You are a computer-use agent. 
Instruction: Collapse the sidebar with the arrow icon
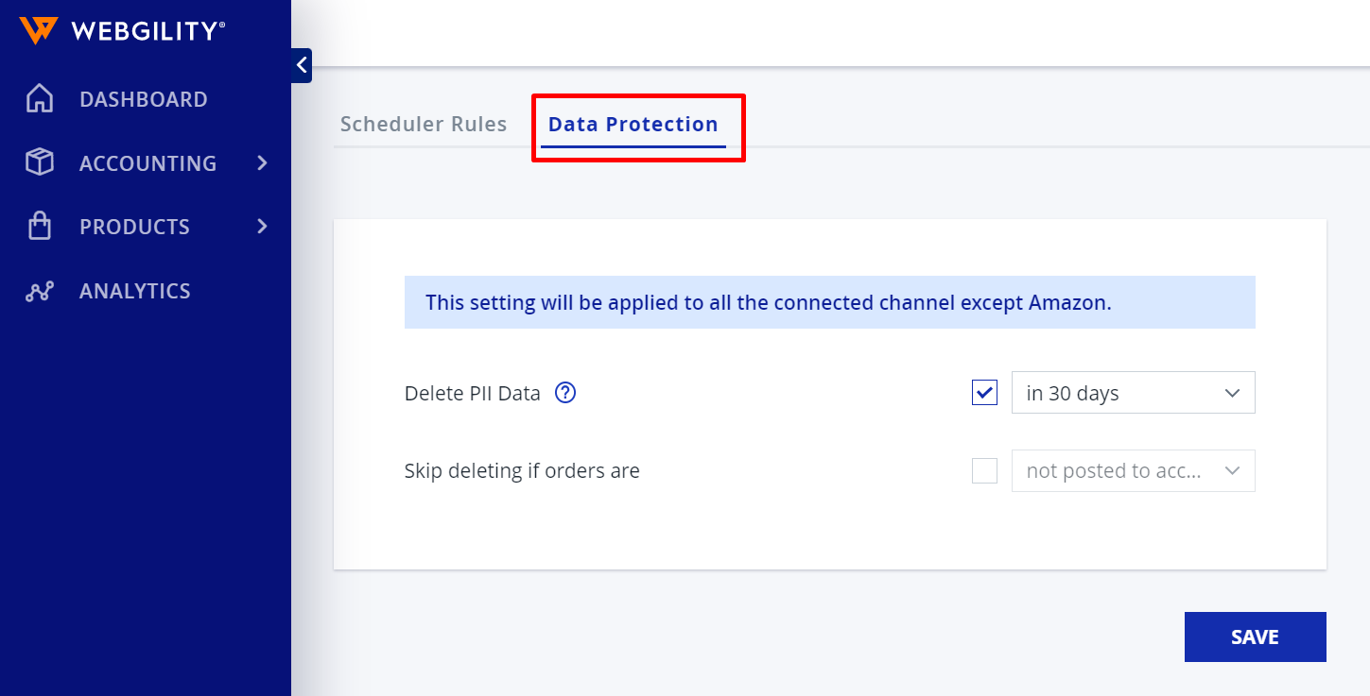(302, 65)
